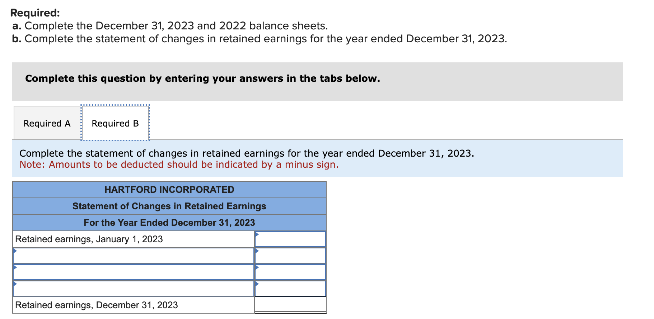Select the Statement of Changes in Retained Earnings header
Viewport: 654px width, 319px height.
169,206
